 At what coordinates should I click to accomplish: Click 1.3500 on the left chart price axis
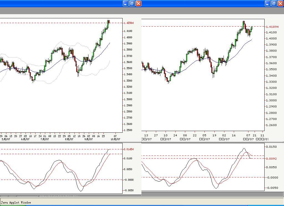point(128,68)
